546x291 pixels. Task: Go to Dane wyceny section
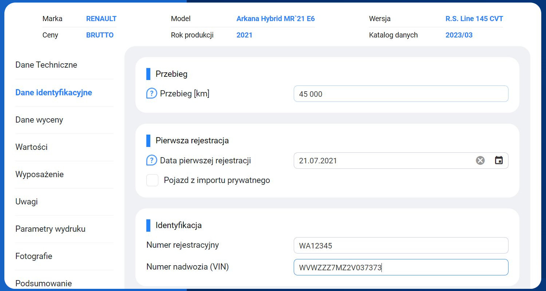click(39, 120)
